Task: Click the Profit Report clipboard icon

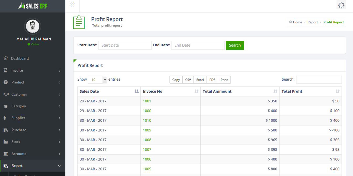Action: coord(79,22)
